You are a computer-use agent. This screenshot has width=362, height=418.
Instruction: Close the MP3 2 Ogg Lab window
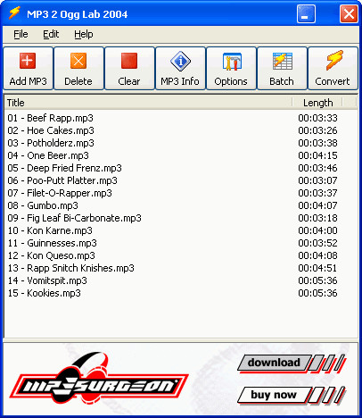(x=349, y=13)
